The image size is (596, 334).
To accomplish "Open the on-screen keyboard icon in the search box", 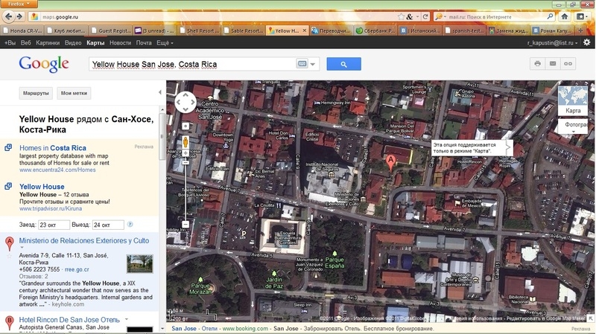I will point(302,64).
